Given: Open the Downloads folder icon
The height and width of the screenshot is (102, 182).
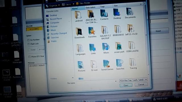Looking at the screenshot, I should pyautogui.click(x=79, y=33).
